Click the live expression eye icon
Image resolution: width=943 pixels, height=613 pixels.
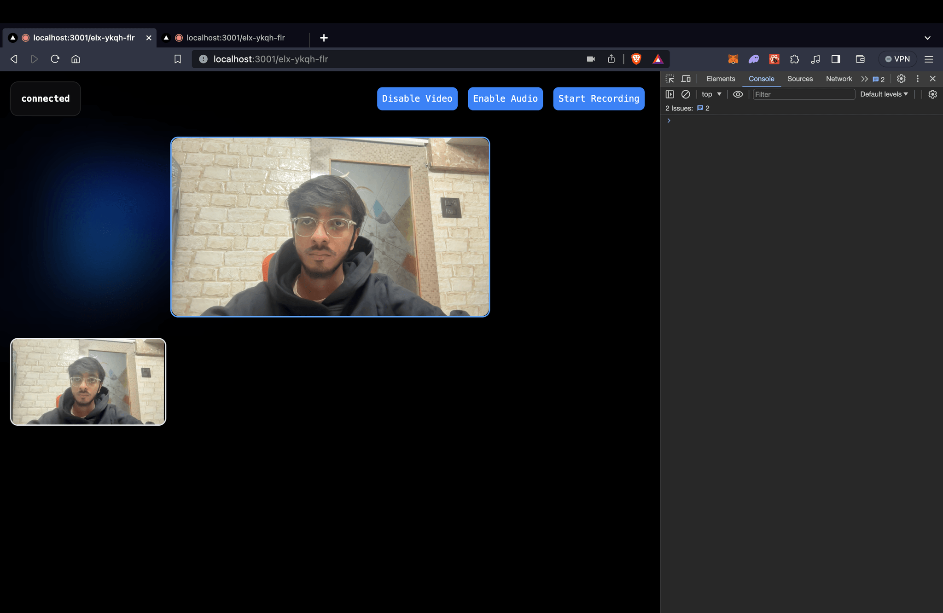[738, 94]
